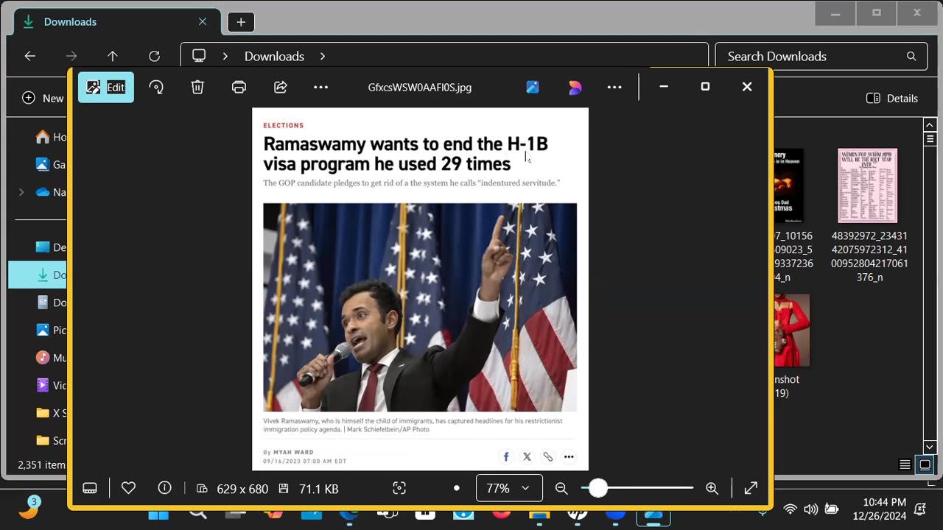943x530 pixels.
Task: Open network settings from the Wi-Fi tray icon
Action: tap(790, 509)
